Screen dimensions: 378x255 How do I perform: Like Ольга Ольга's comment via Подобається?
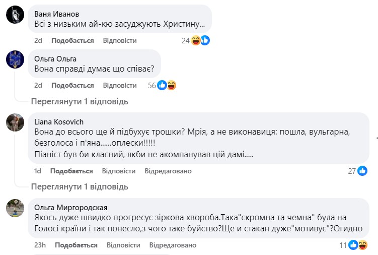tap(72, 85)
